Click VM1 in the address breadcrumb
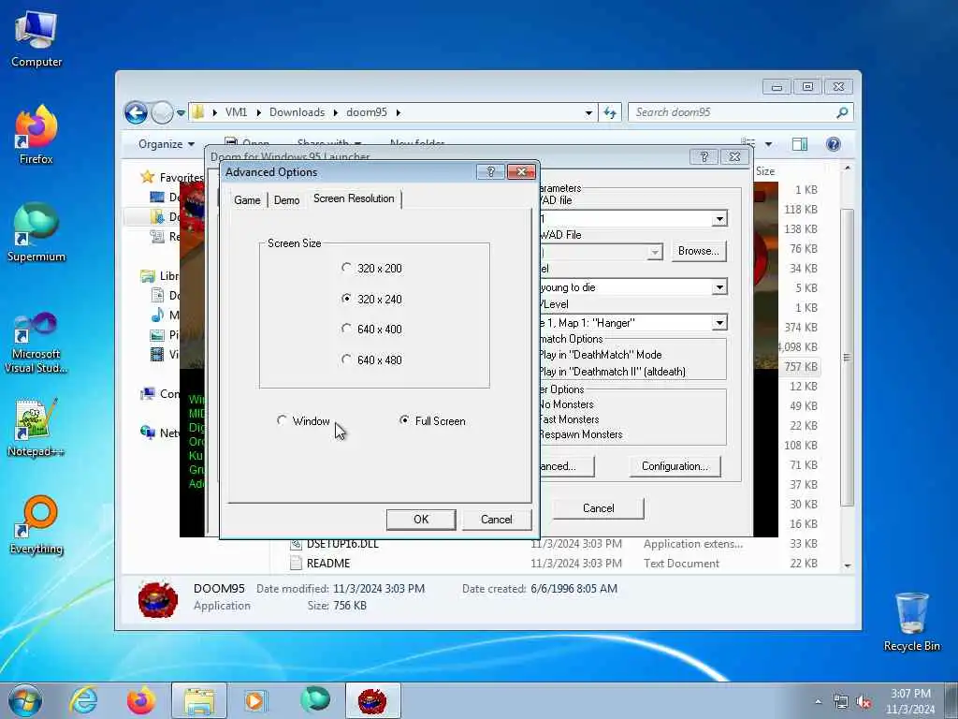Viewport: 958px width, 719px height. click(236, 112)
